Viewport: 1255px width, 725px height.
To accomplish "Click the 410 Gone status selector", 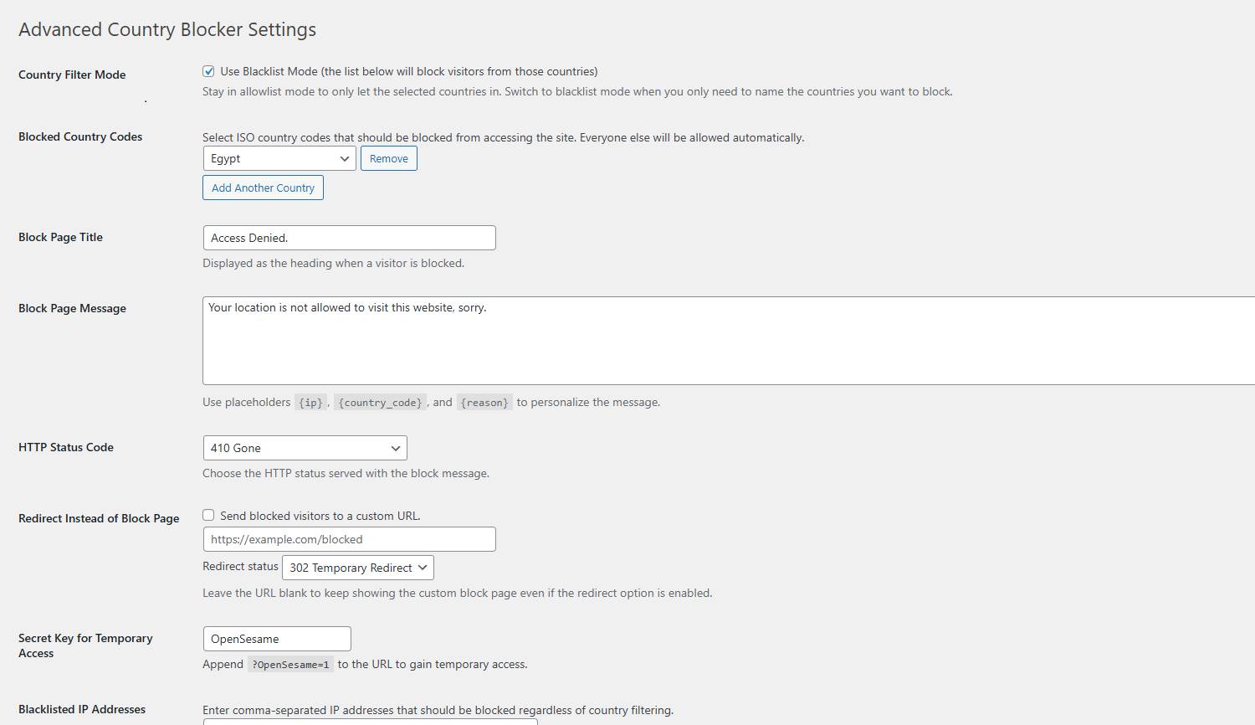I will pos(305,447).
